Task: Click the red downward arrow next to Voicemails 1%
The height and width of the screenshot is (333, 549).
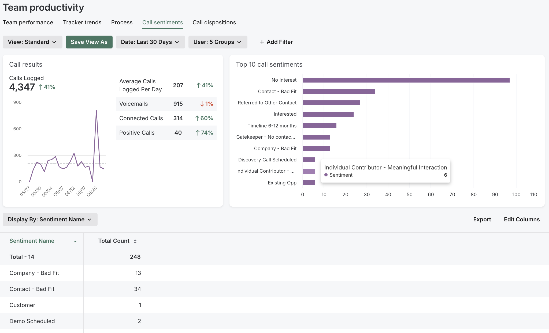Action: (x=202, y=104)
